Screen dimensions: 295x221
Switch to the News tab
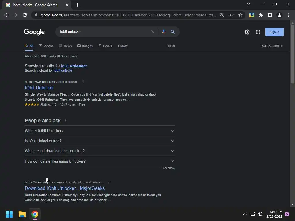65,46
